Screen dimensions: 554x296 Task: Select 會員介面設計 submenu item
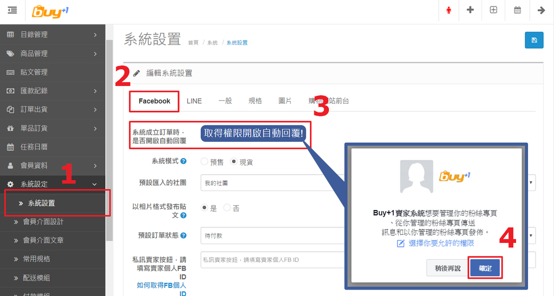(52, 222)
